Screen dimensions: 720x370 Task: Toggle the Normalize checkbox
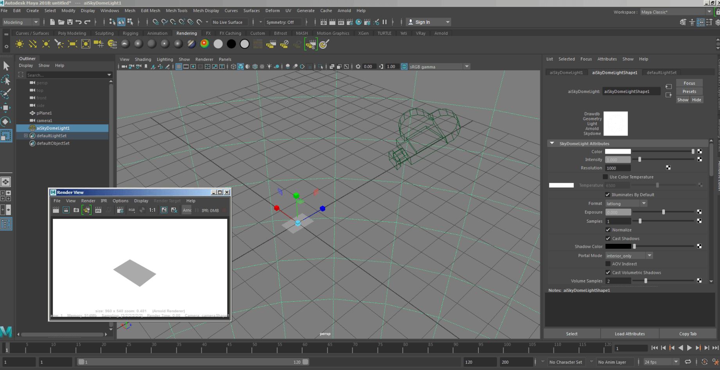point(608,230)
